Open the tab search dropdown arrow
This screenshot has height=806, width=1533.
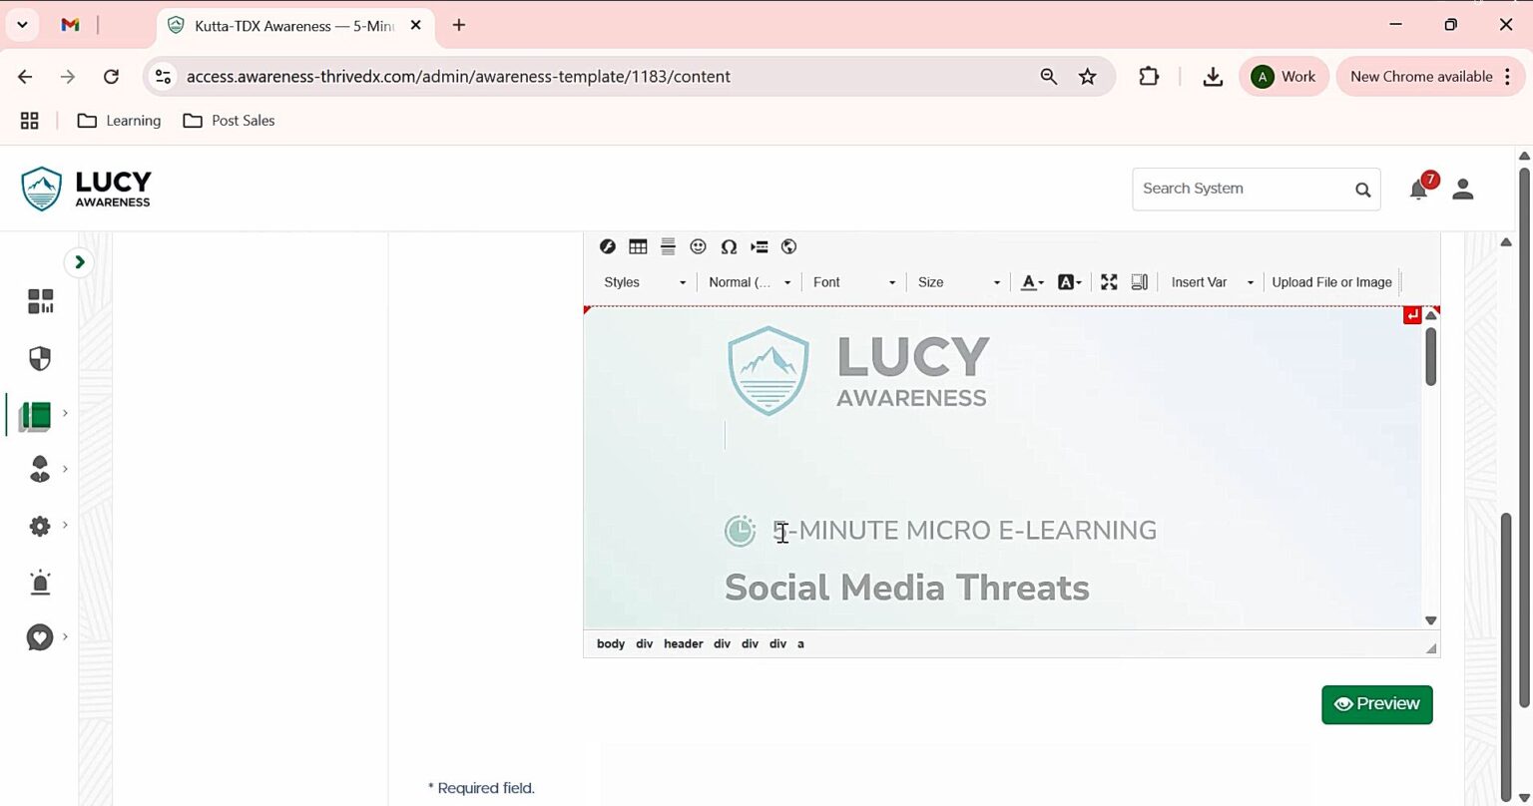pos(22,26)
